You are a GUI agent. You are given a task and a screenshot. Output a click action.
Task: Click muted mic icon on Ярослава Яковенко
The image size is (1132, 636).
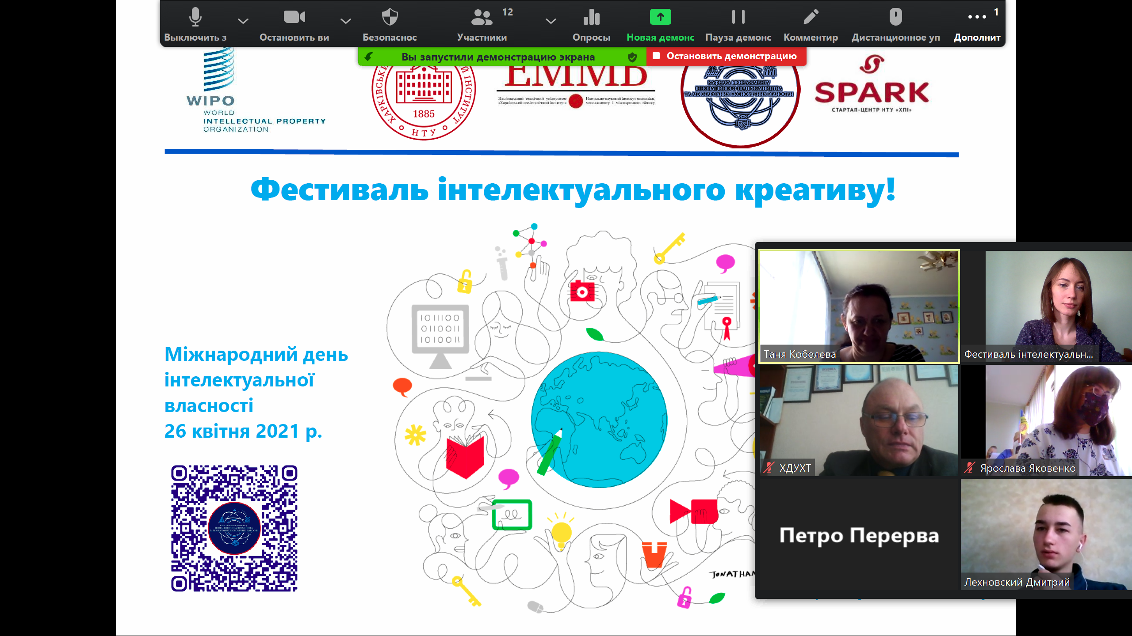tap(970, 468)
